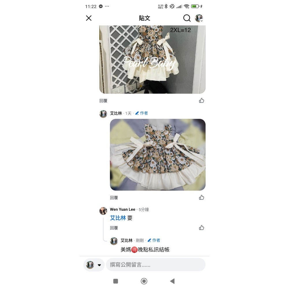
Task: Like Wen Yuan Lee's comment
Action: pos(201,228)
